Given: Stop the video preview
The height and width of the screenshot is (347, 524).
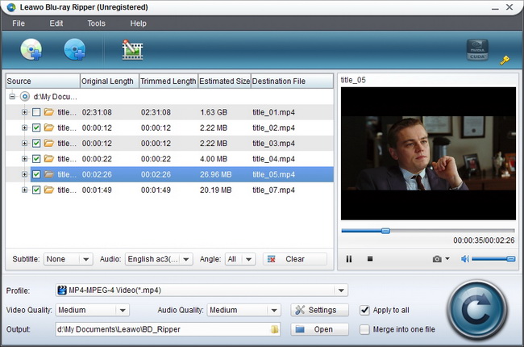Looking at the screenshot, I should [x=370, y=259].
